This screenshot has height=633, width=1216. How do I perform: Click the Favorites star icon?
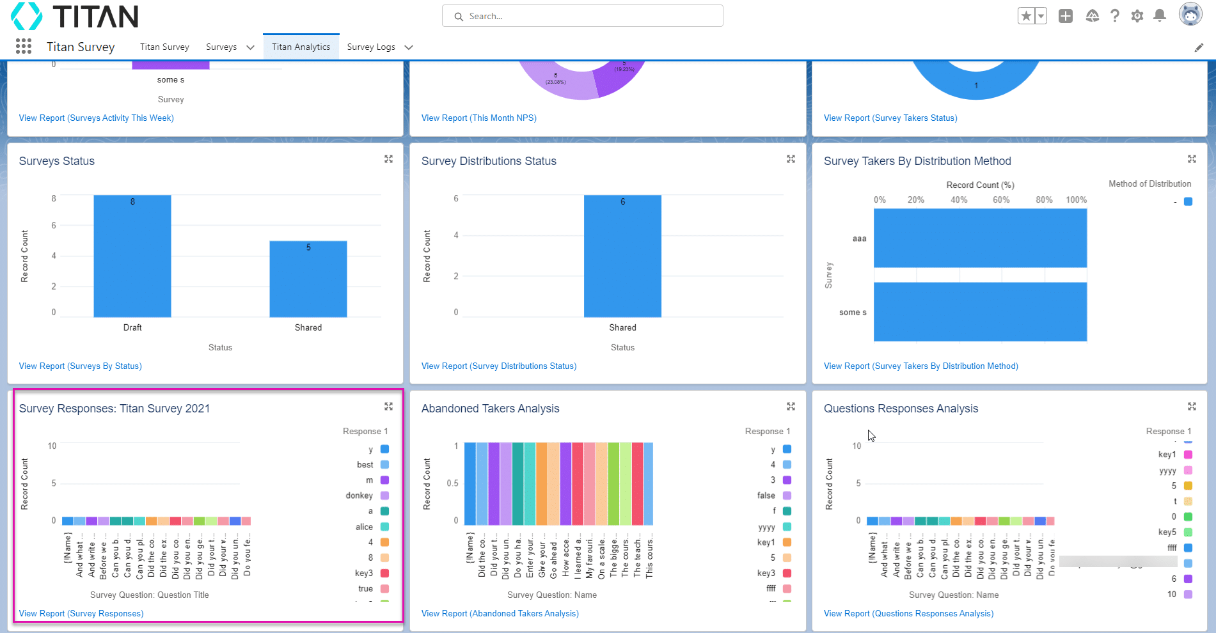[1026, 16]
